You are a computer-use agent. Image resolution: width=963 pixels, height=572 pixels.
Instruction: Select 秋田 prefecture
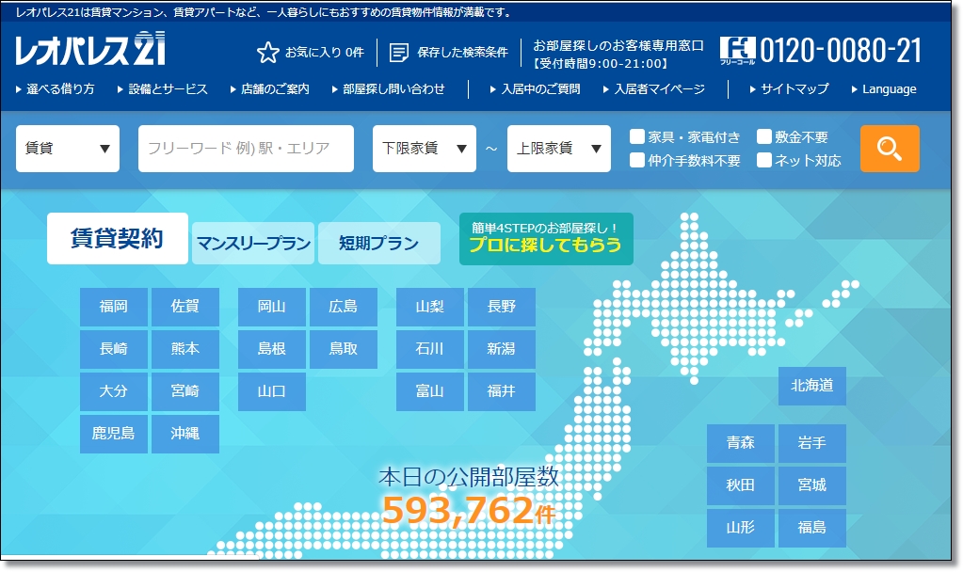pos(741,485)
